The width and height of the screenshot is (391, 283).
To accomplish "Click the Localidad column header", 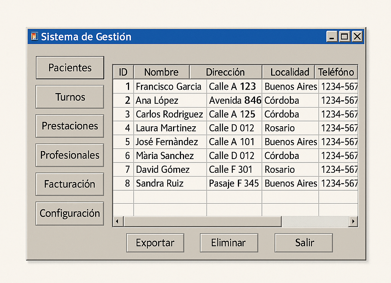I will pos(289,72).
